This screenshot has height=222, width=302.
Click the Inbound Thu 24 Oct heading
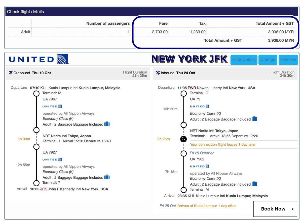178,73
